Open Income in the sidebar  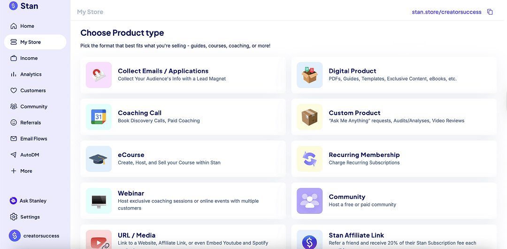(35, 58)
